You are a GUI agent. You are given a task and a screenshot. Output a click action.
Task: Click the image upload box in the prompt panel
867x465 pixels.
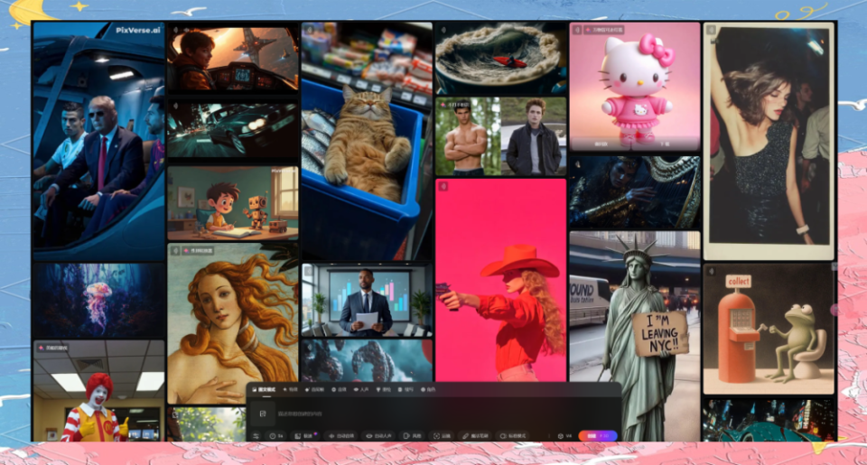[263, 414]
